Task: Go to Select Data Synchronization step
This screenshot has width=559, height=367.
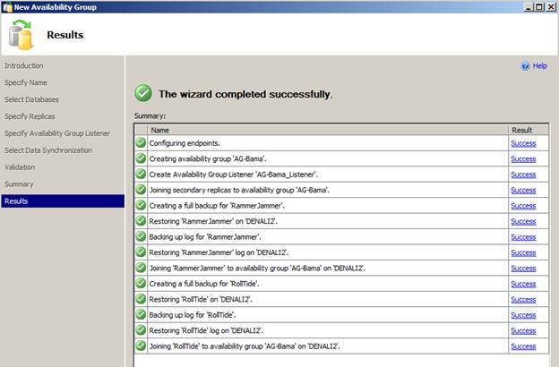Action: pos(48,150)
